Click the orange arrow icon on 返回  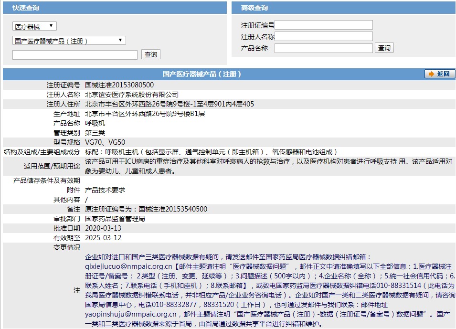coord(431,74)
